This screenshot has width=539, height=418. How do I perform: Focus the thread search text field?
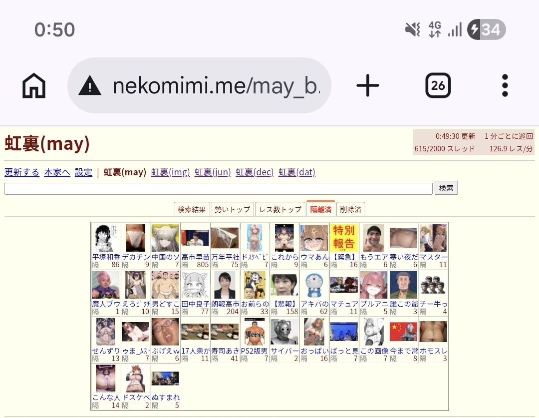[218, 189]
